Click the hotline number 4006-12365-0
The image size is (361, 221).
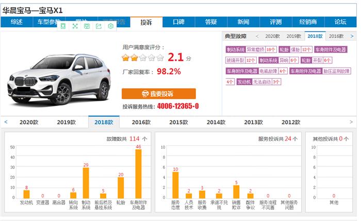(x=178, y=106)
